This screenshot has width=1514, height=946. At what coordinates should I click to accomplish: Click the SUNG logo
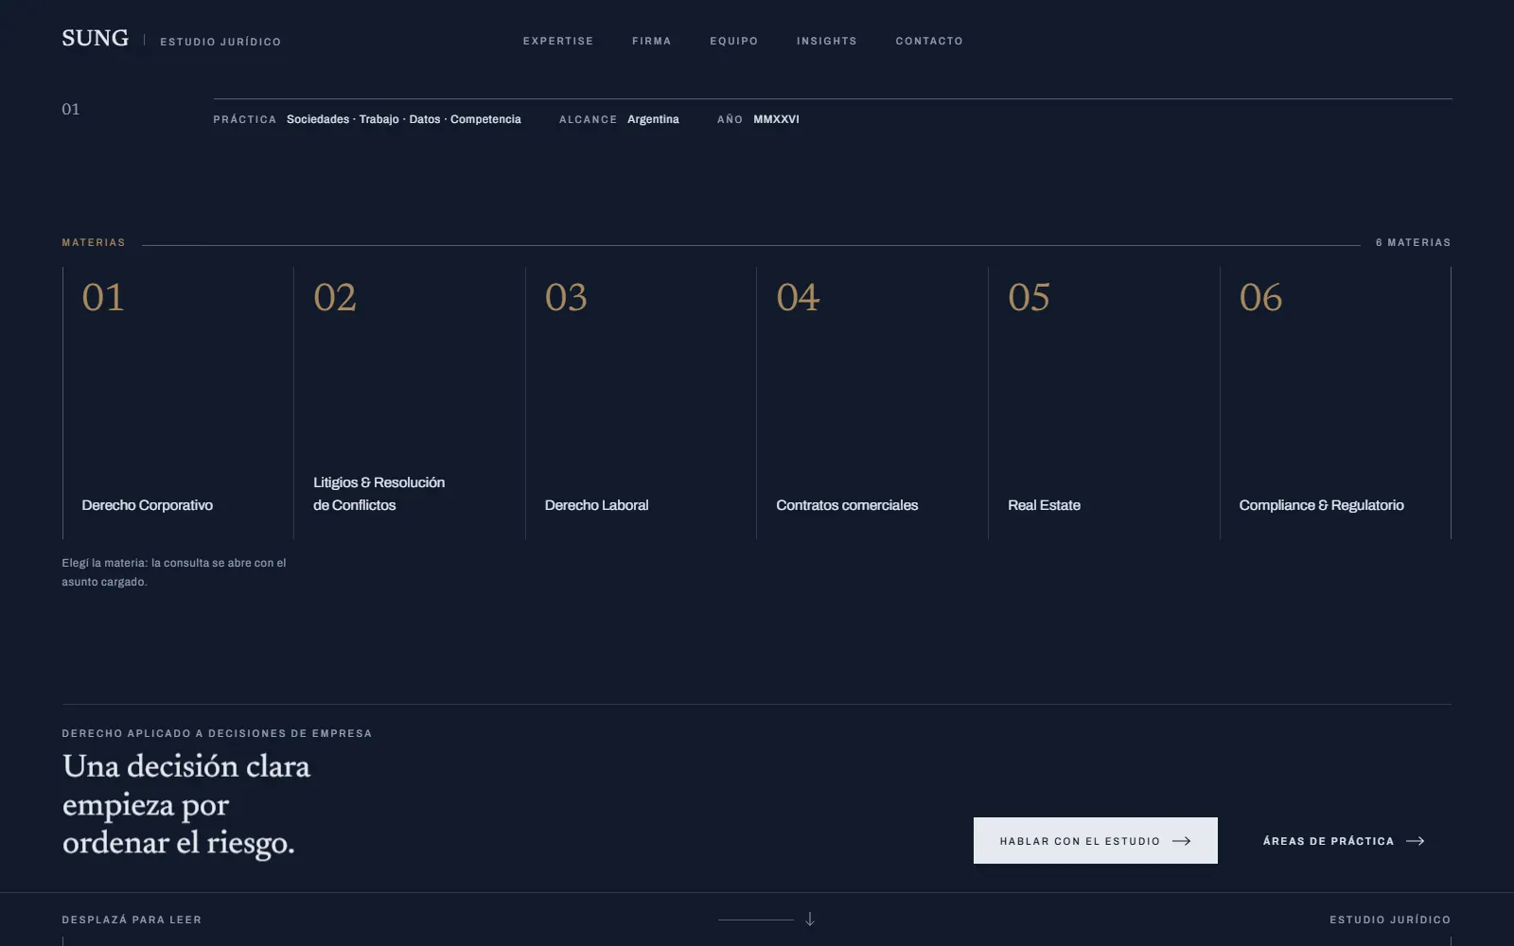pos(96,38)
